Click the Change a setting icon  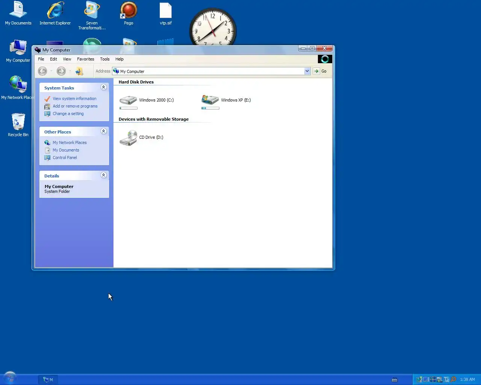[47, 114]
